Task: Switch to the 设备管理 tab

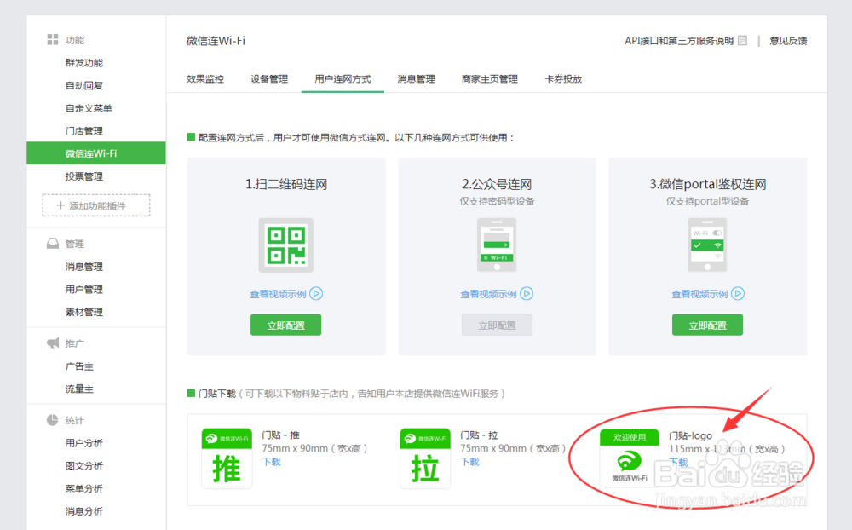Action: click(x=269, y=79)
